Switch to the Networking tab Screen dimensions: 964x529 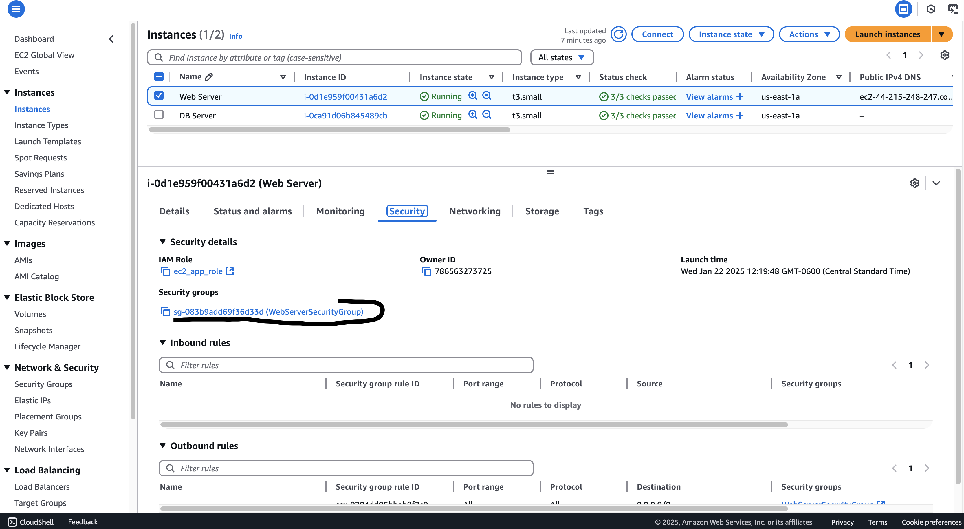point(475,211)
